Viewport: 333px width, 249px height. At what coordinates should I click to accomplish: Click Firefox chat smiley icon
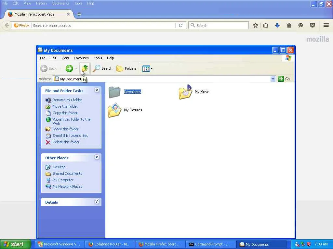[301, 25]
